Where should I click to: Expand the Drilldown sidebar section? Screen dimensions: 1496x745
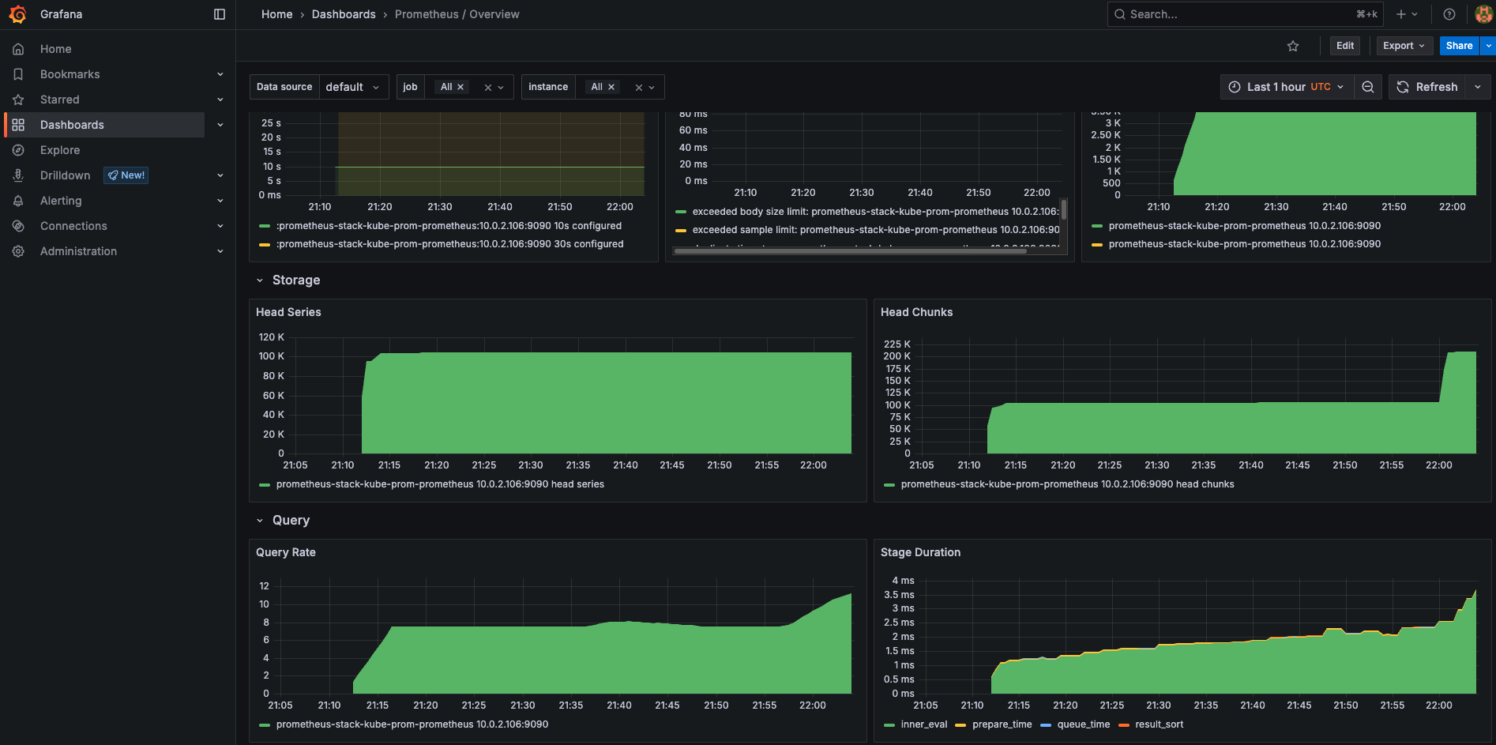click(220, 175)
